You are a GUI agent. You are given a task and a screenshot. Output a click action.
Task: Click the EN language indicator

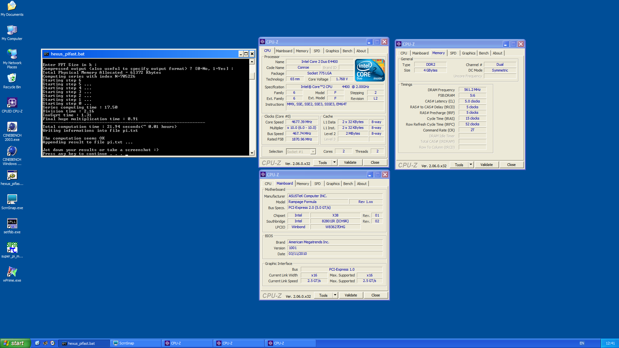pos(582,343)
